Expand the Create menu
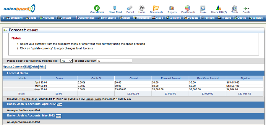This screenshot has height=125, width=266. [247, 9]
